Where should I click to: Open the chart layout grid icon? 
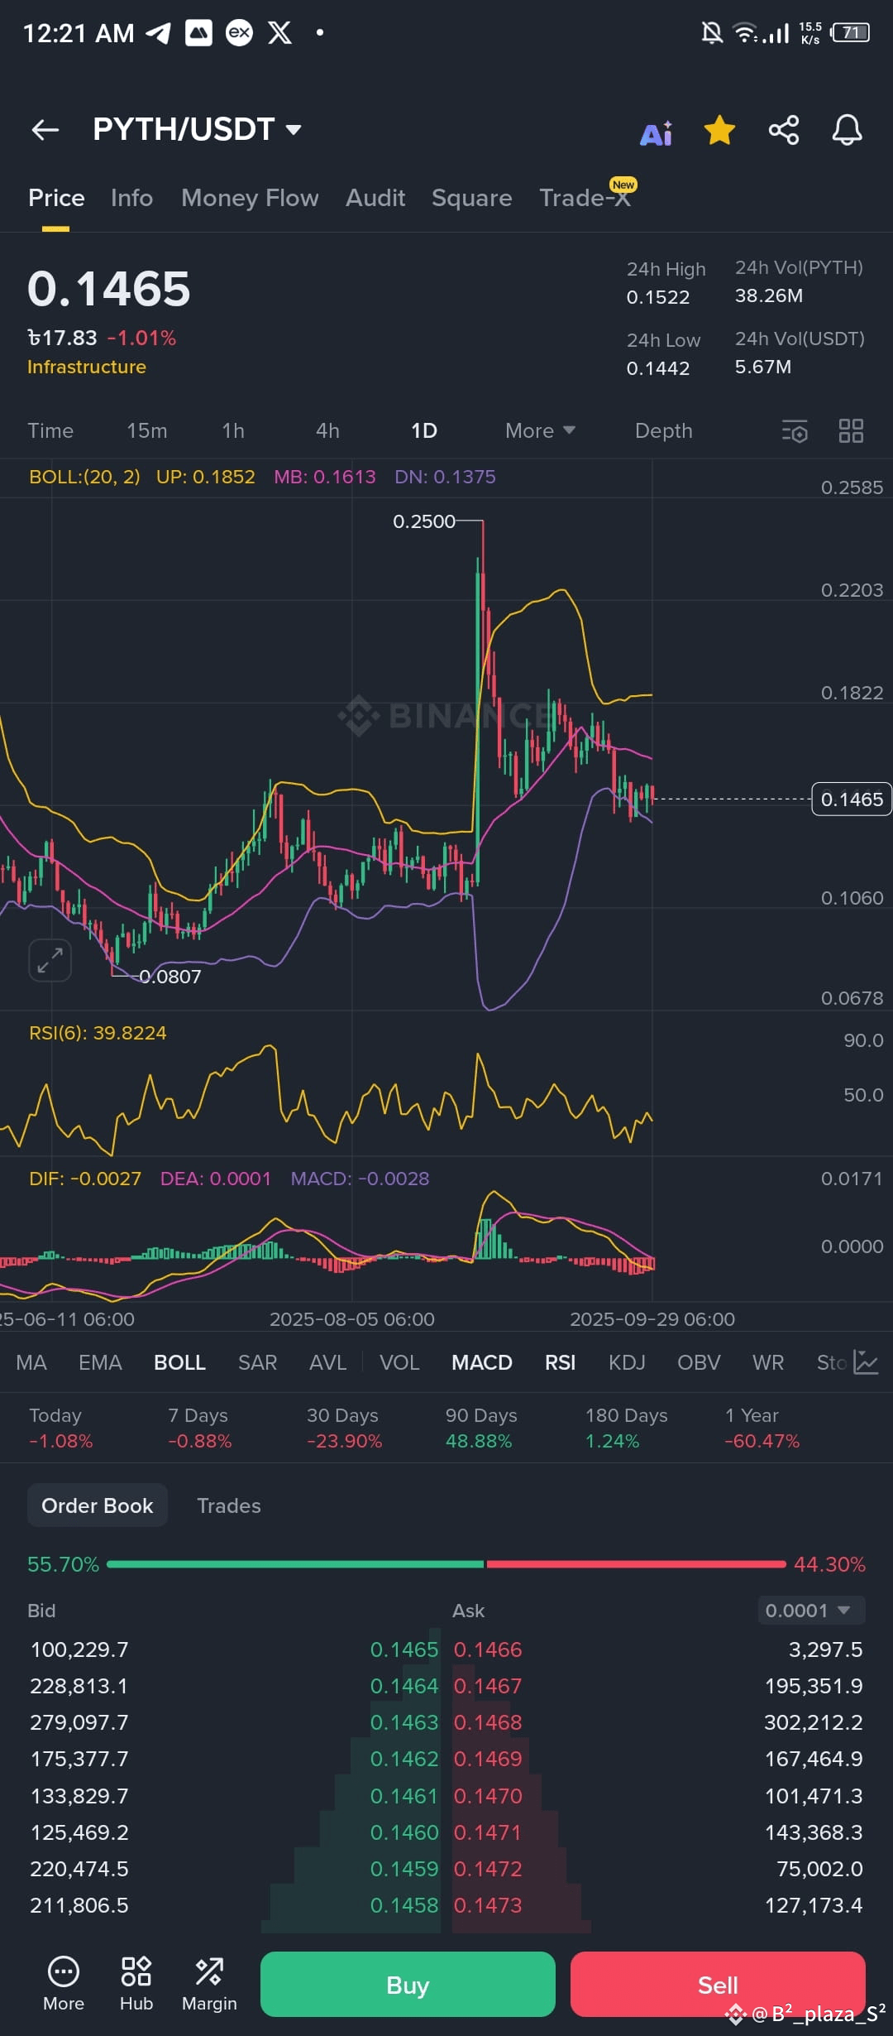click(851, 431)
